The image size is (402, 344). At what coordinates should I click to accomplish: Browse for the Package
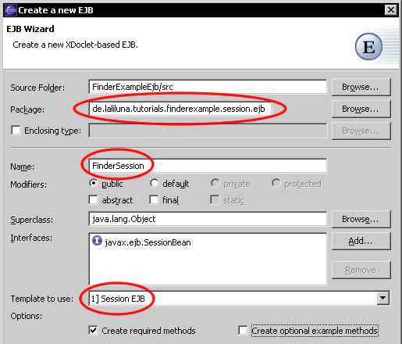(361, 109)
